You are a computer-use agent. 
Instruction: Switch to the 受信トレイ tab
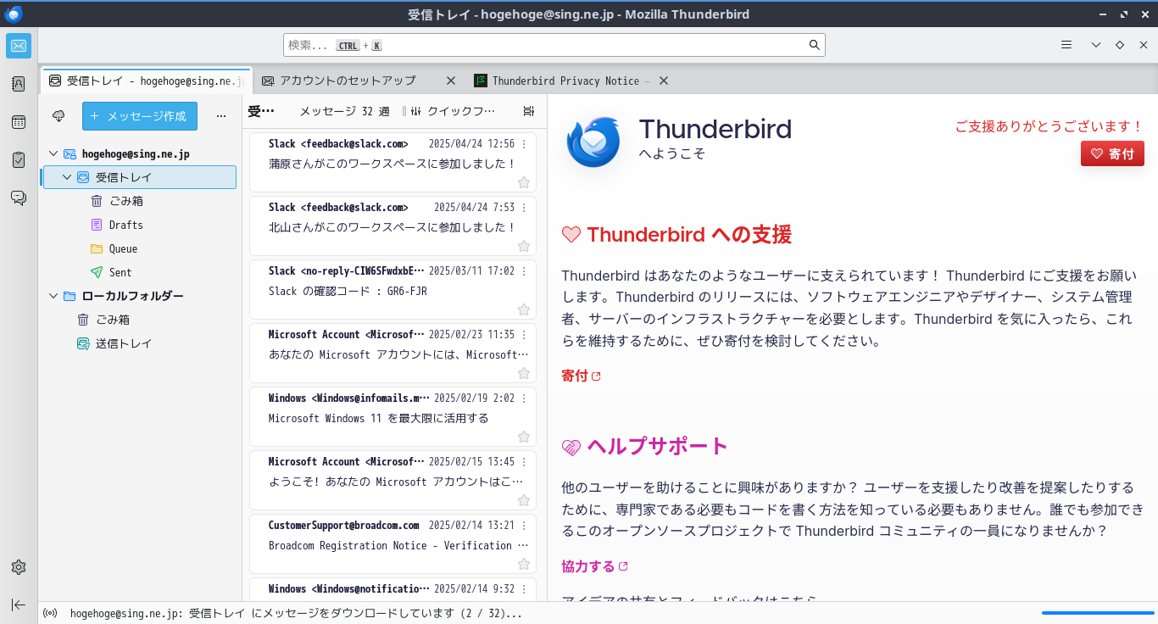[146, 81]
